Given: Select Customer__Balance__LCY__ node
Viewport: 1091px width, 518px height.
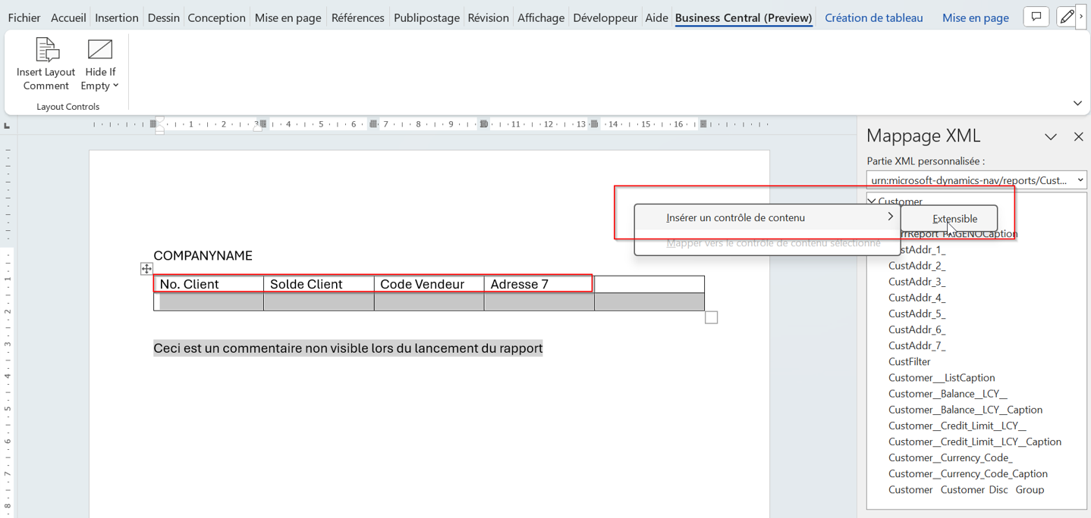Looking at the screenshot, I should [x=948, y=394].
